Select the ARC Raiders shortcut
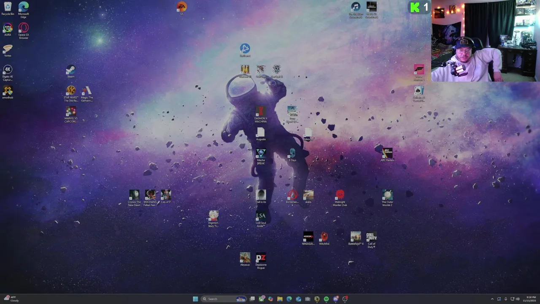Viewport: 540px width, 304px height. coord(387,155)
